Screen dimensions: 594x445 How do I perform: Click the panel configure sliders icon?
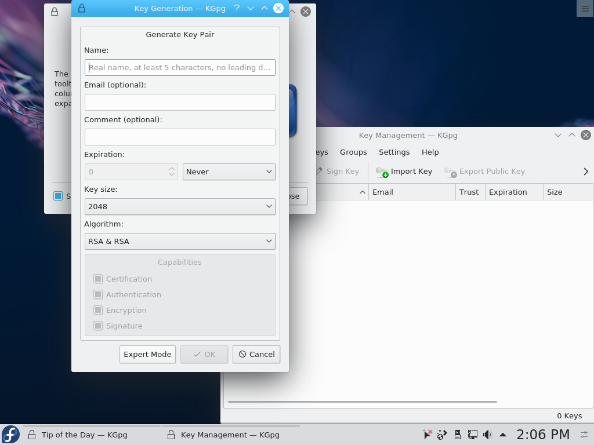pos(585,435)
